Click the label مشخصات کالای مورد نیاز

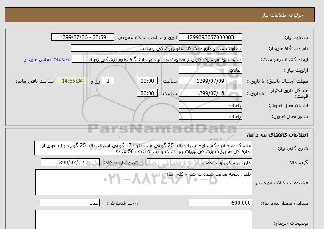click(x=281, y=183)
